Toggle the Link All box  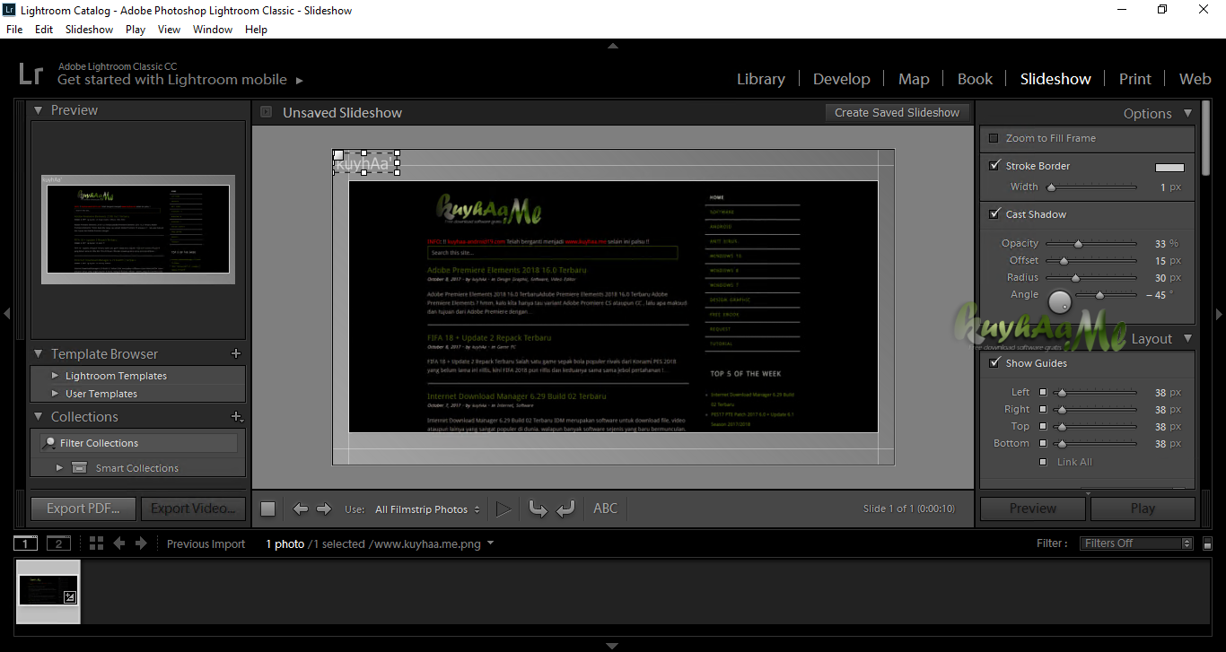[x=1043, y=462]
